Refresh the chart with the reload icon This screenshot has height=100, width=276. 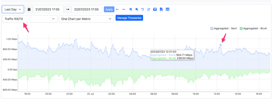[x=149, y=9]
